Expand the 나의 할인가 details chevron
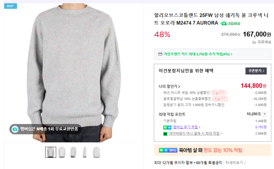The width and height of the screenshot is (274, 169). coord(179,86)
